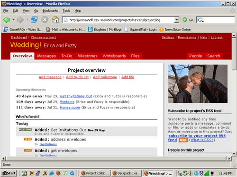Screen dimensions: 237x177
Task: Switch to the Writeboards tab
Action: coord(114,56)
